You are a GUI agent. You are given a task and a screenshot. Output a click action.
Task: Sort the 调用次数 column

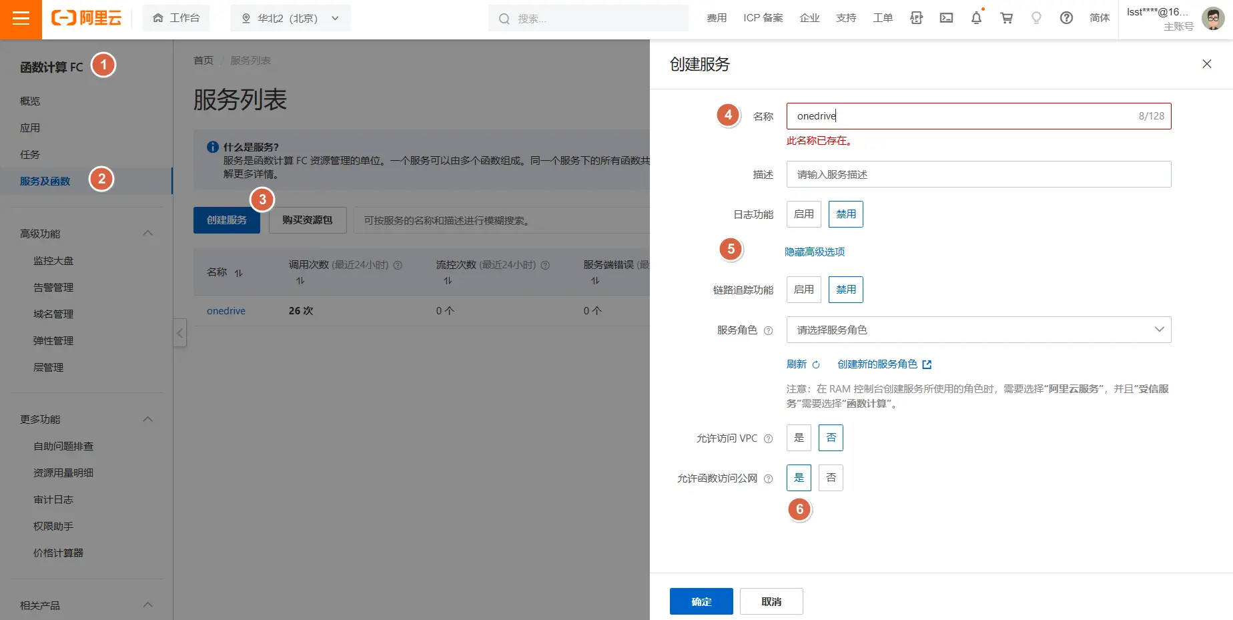(x=300, y=281)
